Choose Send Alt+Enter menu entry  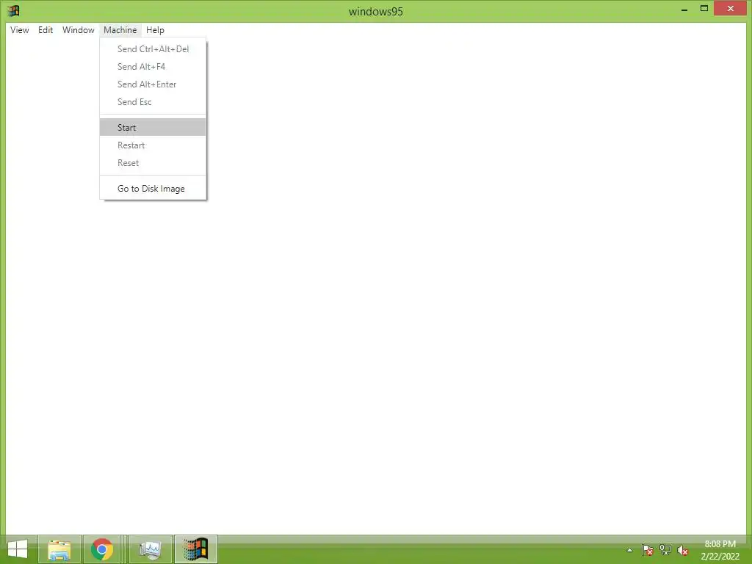(153, 84)
